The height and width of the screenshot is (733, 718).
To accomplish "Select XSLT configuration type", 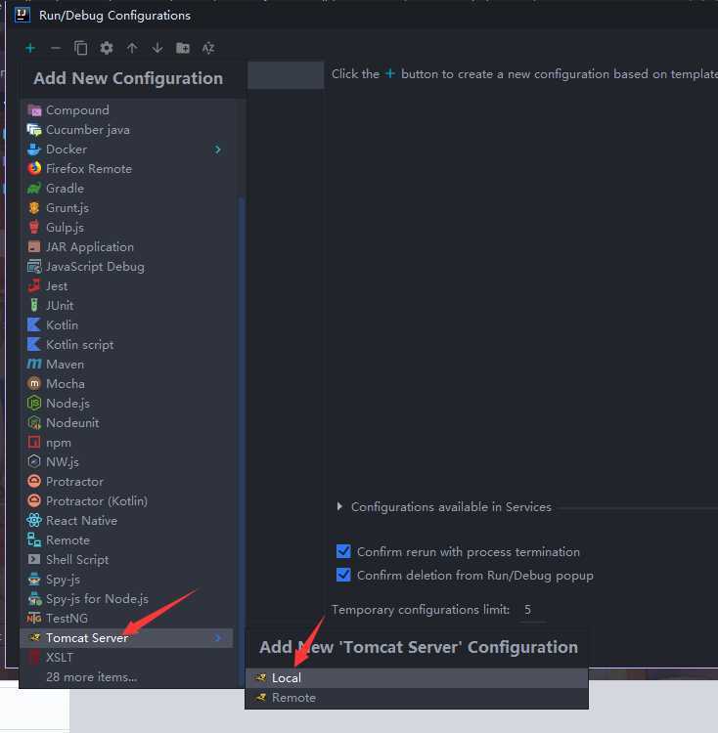I will tap(126, 658).
